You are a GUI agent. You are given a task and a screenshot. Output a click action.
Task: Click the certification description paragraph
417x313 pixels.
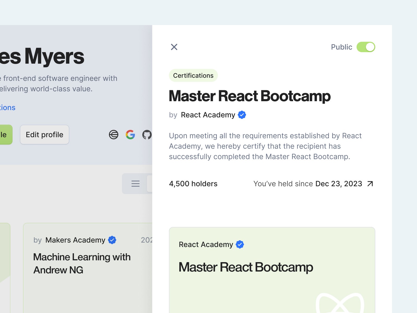point(265,146)
